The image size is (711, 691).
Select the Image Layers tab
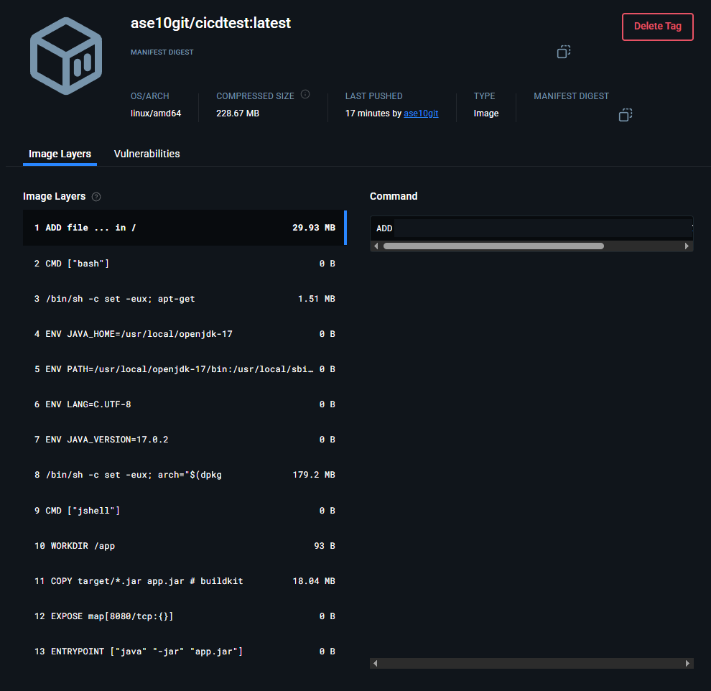[x=60, y=154]
